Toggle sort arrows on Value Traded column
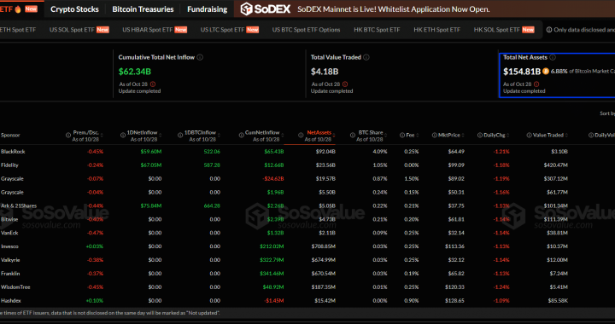Viewport: 615px width, 324px height. (x=566, y=135)
